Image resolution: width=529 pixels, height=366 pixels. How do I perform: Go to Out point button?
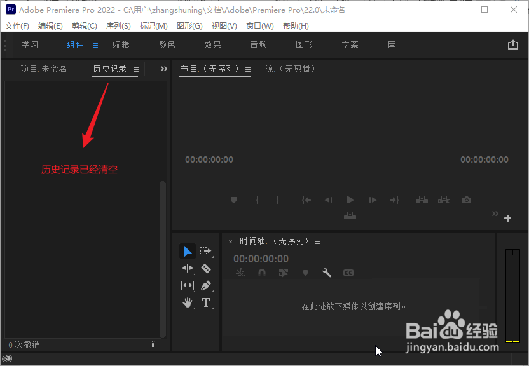[x=394, y=200]
